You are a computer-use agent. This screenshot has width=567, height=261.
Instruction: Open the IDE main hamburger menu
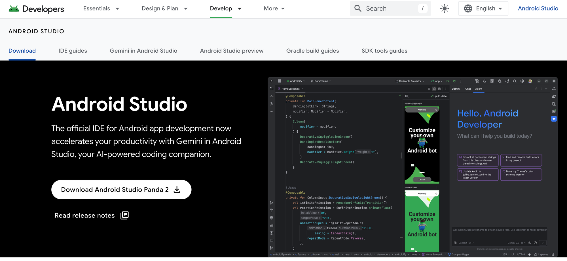[x=279, y=81]
